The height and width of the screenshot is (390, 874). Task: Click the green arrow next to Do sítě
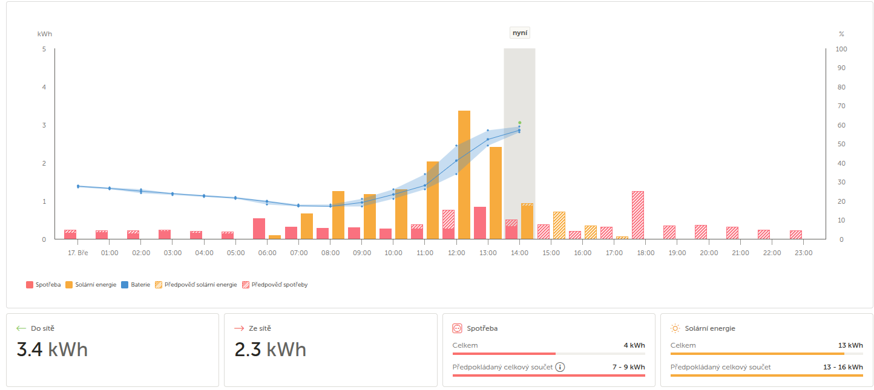[x=21, y=328]
